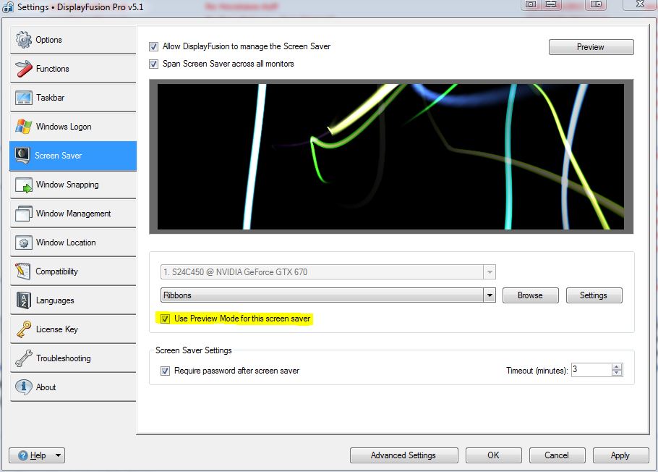This screenshot has height=472, width=658.
Task: Increase the Timeout minutes with up arrow
Action: point(617,367)
